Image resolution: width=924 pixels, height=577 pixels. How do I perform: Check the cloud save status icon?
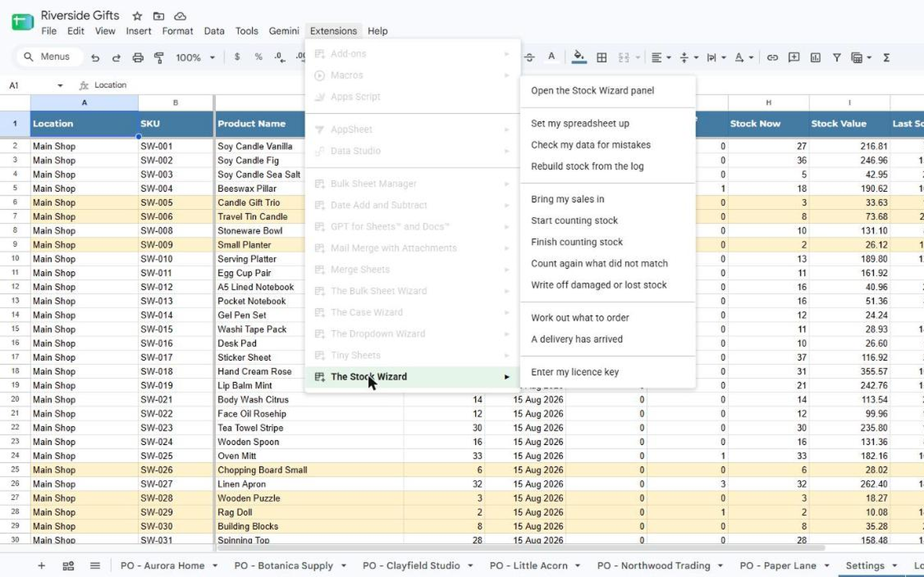click(x=180, y=16)
